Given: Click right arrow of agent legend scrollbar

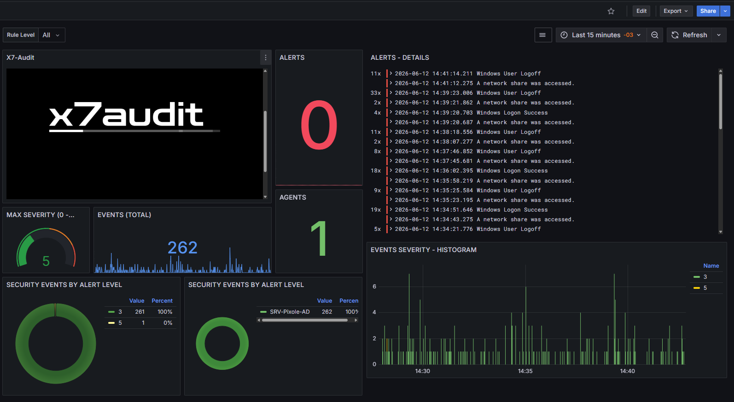Looking at the screenshot, I should (x=356, y=320).
